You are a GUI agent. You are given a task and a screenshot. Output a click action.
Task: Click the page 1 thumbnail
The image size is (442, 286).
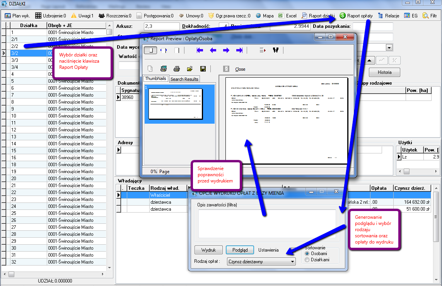tap(176, 104)
